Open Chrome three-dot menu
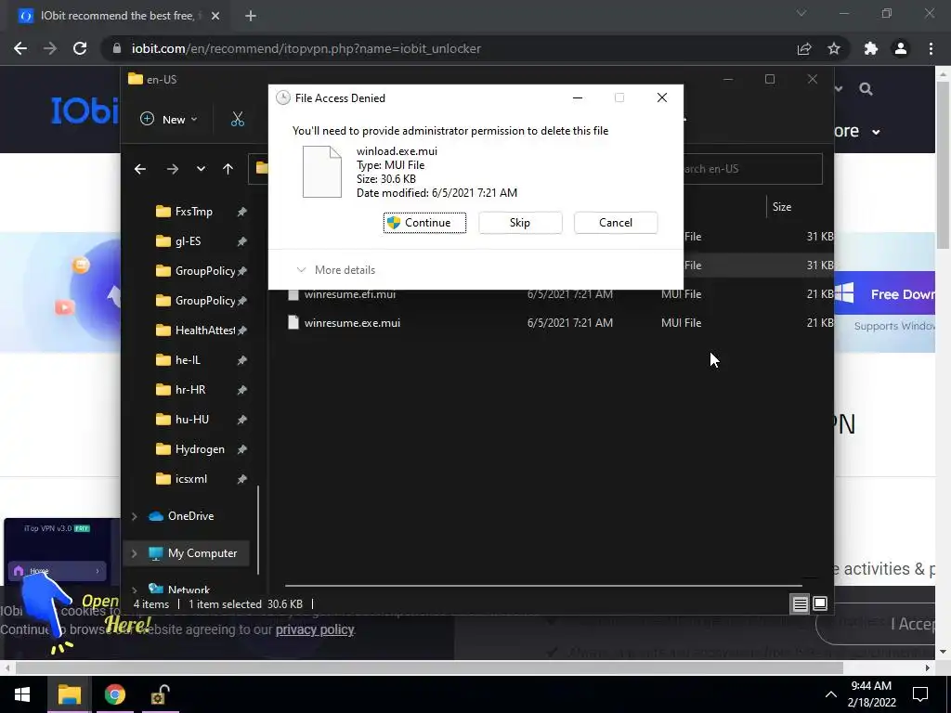This screenshot has height=713, width=951. [931, 48]
